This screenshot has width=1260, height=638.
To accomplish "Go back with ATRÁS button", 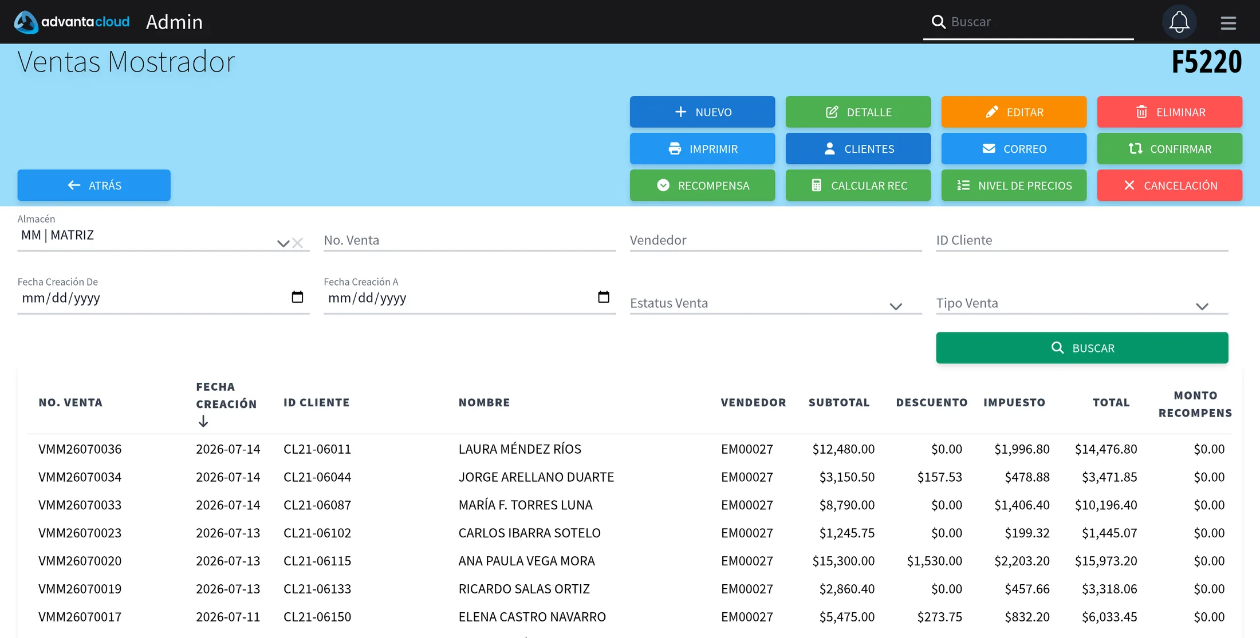I will [94, 185].
